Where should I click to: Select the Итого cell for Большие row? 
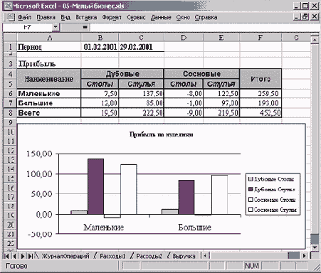(x=261, y=103)
